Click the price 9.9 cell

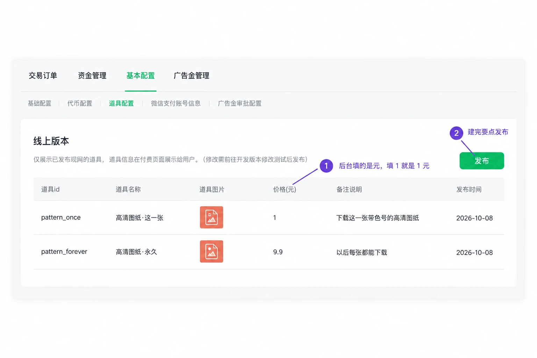click(278, 252)
